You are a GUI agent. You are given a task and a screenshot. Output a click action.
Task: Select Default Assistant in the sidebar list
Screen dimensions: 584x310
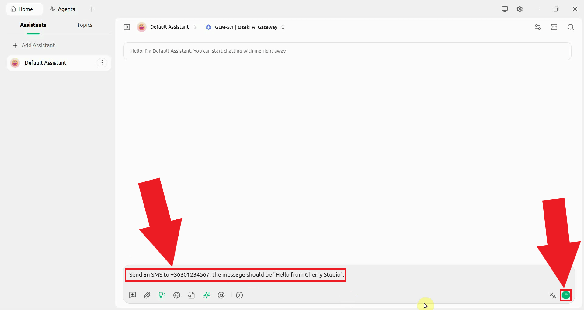click(x=59, y=63)
